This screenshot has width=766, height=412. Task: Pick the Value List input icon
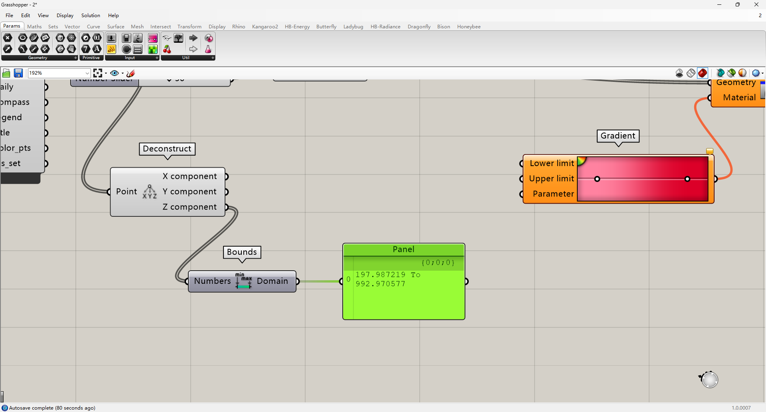[138, 49]
